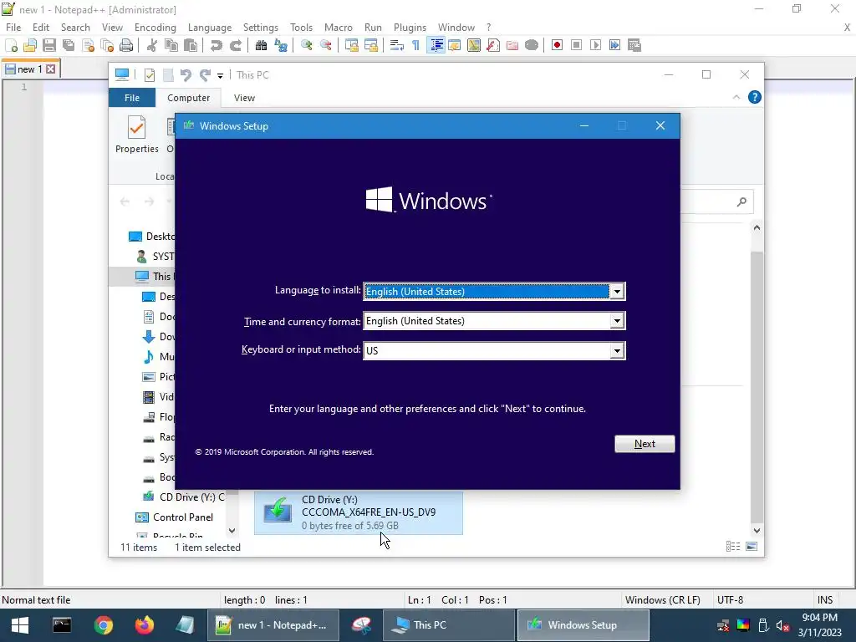Open Language to install dropdown
856x642 pixels.
pyautogui.click(x=617, y=292)
